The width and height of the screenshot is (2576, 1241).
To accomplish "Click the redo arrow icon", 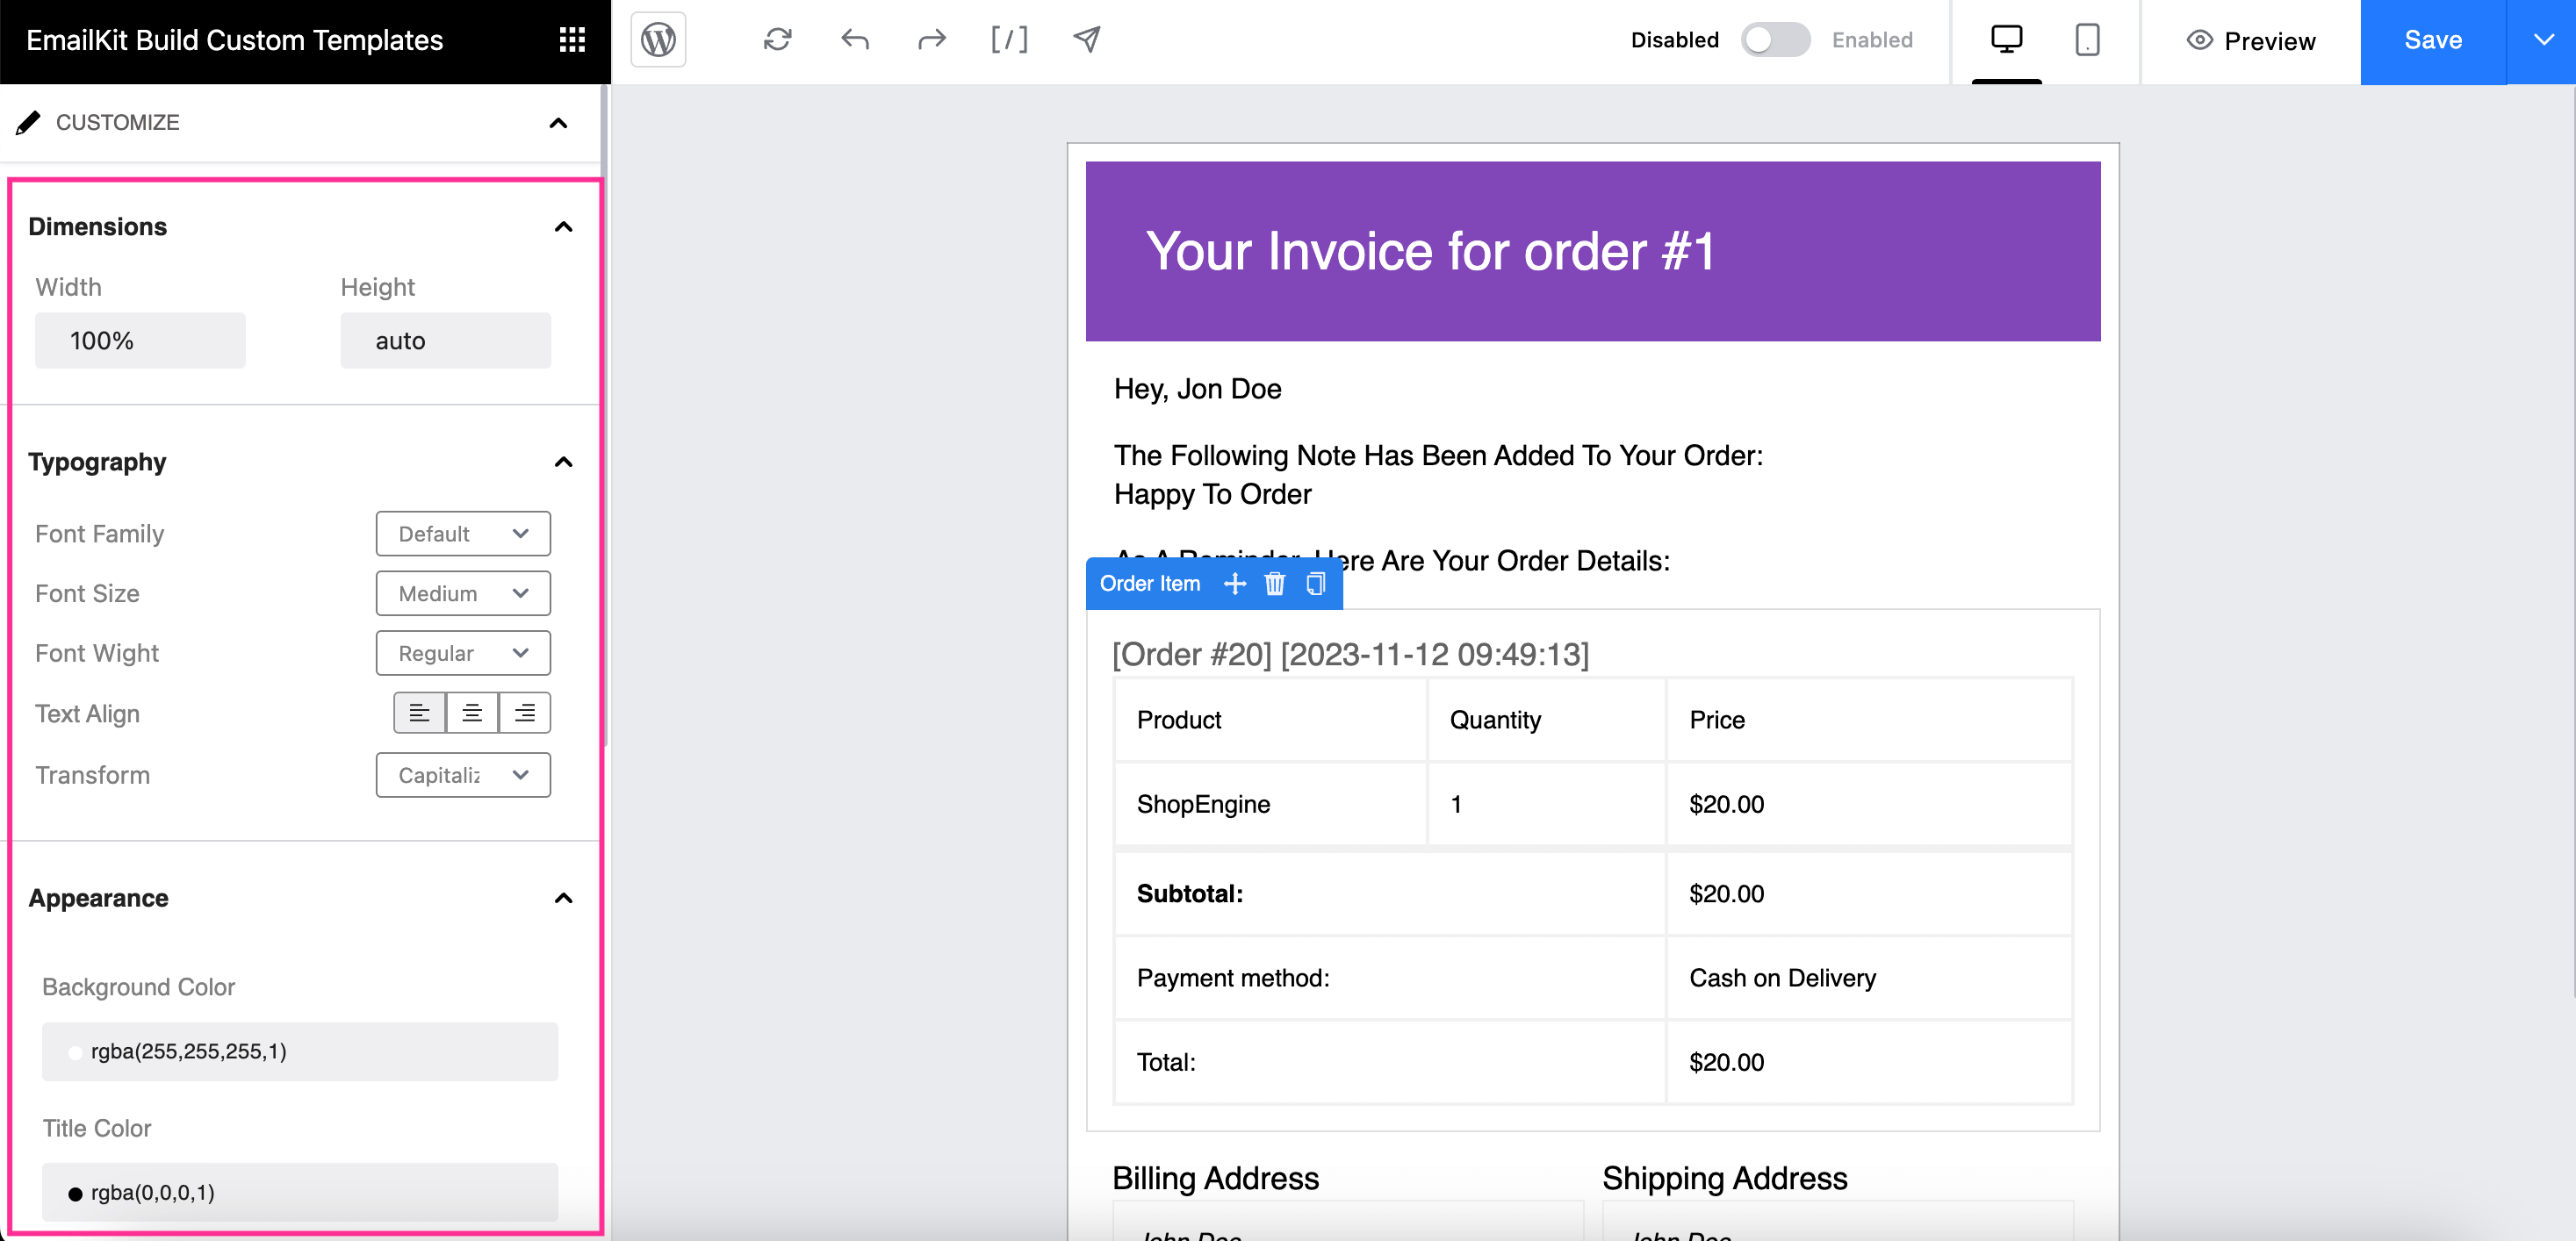I will coord(932,41).
